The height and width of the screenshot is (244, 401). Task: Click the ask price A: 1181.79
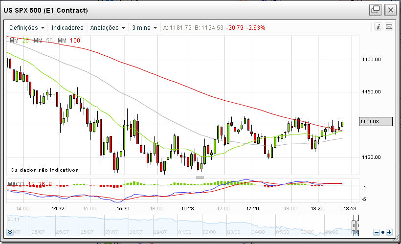click(x=177, y=27)
